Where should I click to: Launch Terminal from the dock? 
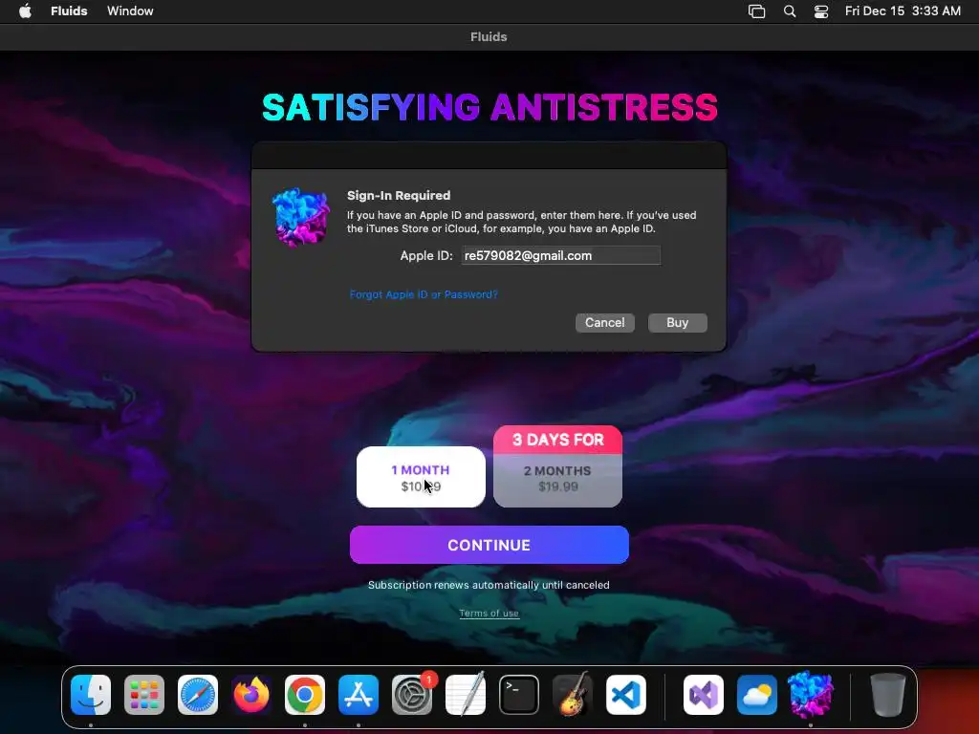point(519,694)
